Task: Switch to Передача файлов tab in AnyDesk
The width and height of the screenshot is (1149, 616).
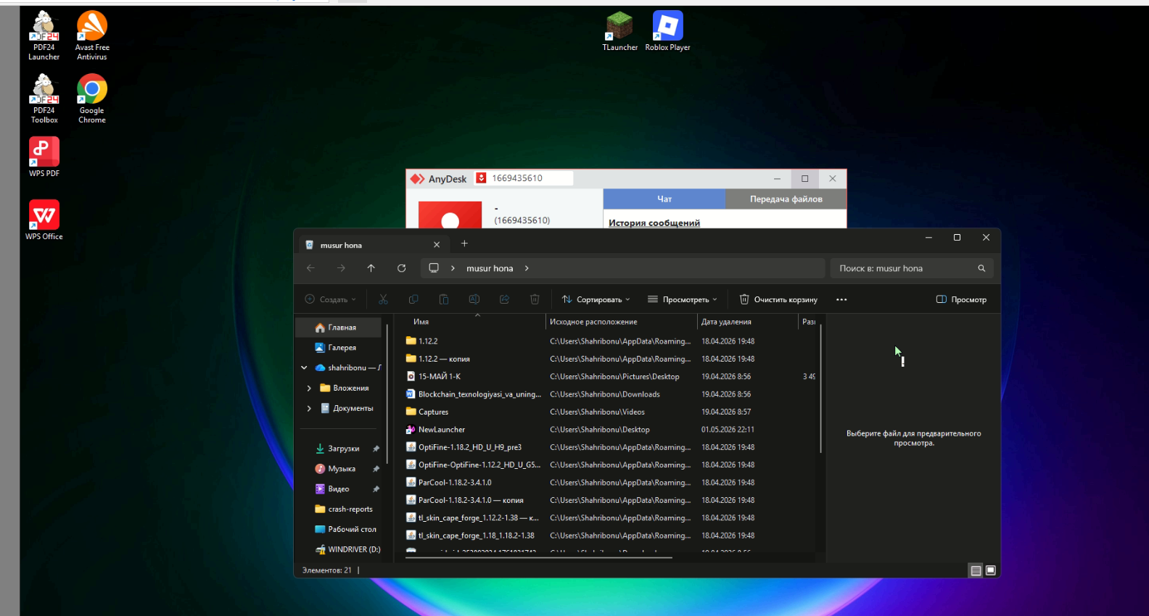Action: click(x=786, y=199)
